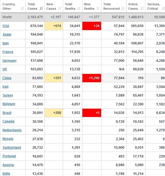
Task: Open the Germany country link
Action: pyautogui.click(x=9, y=61)
